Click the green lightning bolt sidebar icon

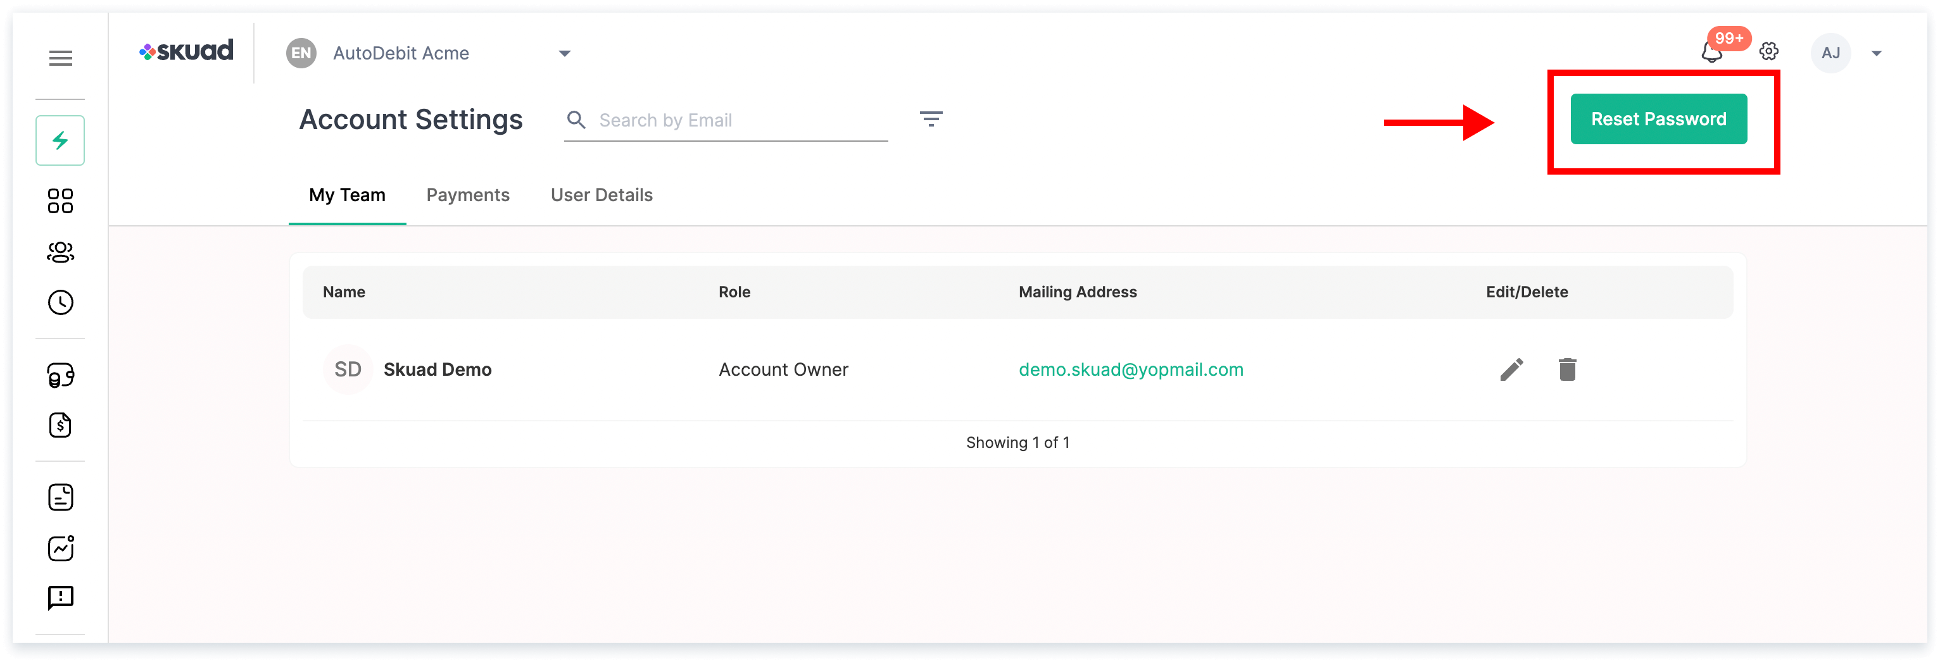coord(60,140)
